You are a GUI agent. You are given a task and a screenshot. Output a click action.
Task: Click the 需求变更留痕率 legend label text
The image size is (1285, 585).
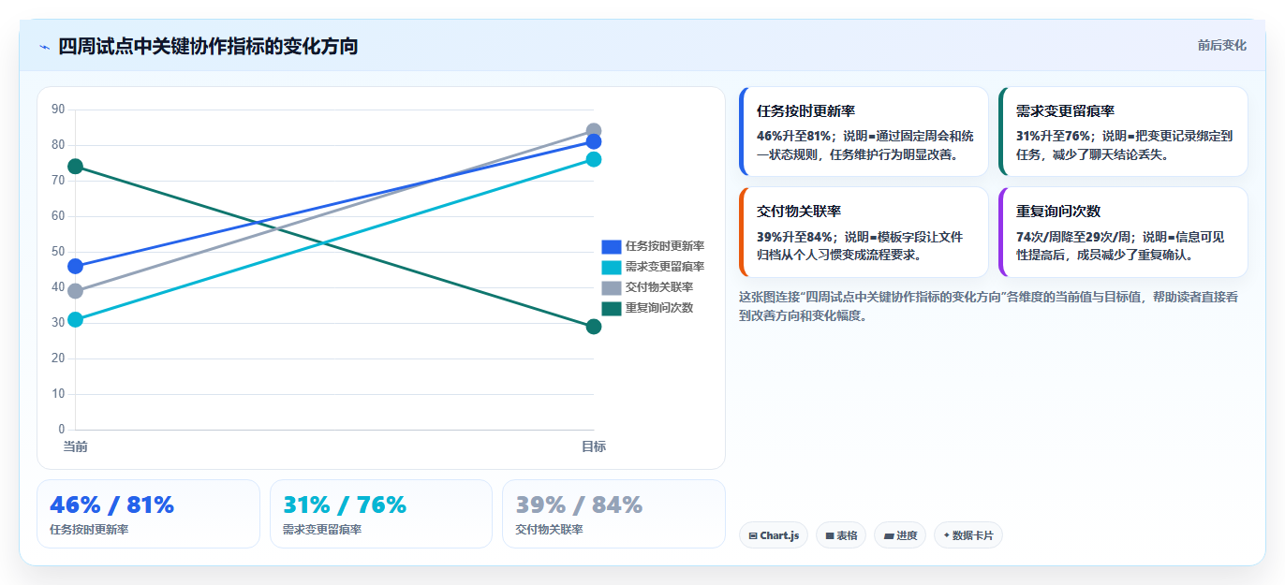point(665,267)
